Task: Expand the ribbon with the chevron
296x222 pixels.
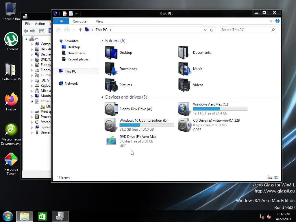Action: click(x=271, y=21)
